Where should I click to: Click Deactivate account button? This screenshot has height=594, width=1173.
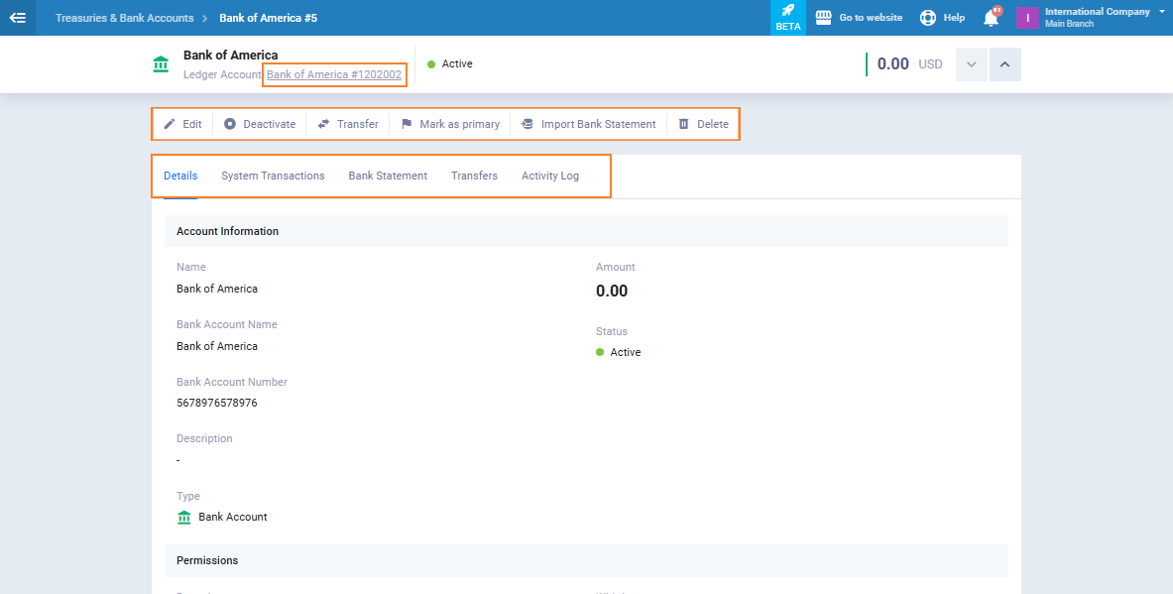[x=260, y=124]
